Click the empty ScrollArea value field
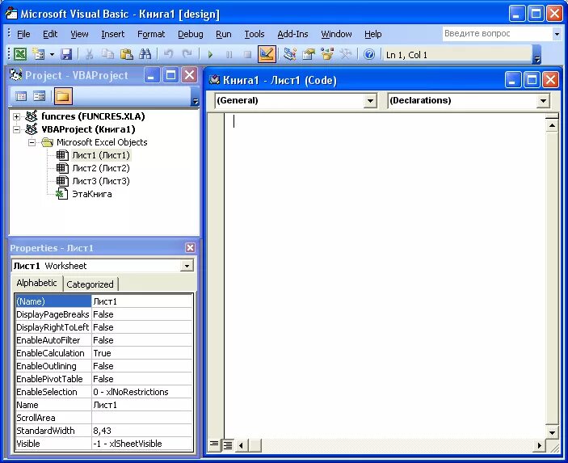 pyautogui.click(x=141, y=418)
